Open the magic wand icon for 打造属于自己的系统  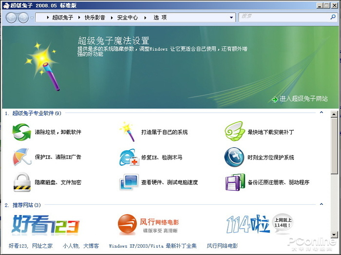click(128, 132)
